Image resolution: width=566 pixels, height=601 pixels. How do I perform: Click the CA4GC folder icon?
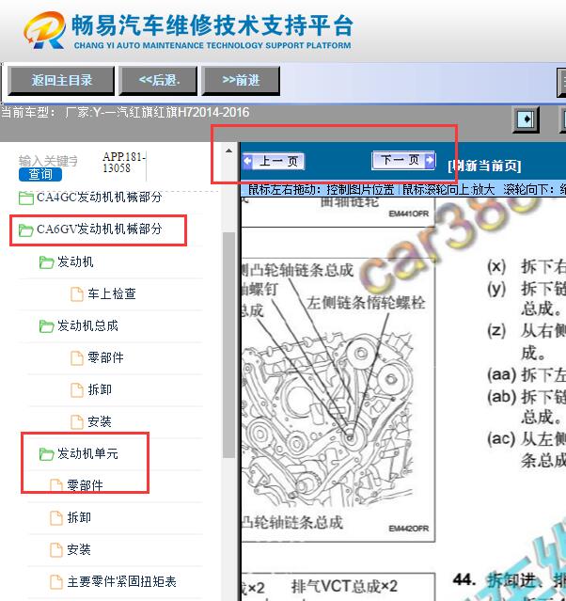click(x=25, y=198)
